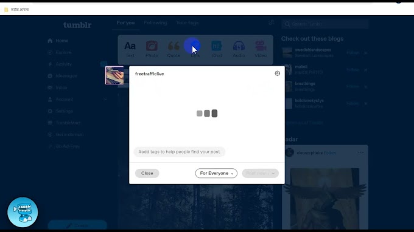414x232 pixels.
Task: Open the bookmark folder in bookmarks bar
Action: click(16, 10)
